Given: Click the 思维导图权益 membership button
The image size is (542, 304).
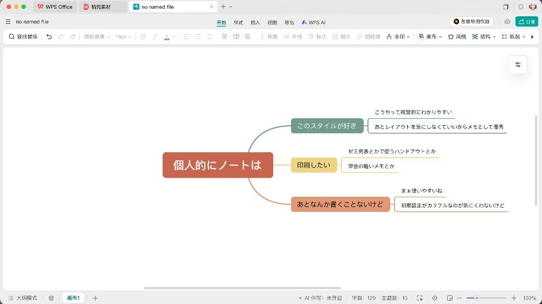Looking at the screenshot, I should tap(472, 22).
